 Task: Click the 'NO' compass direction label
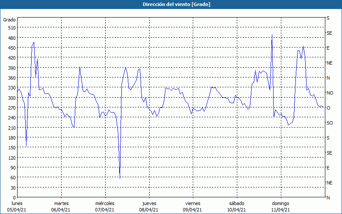click(x=330, y=93)
